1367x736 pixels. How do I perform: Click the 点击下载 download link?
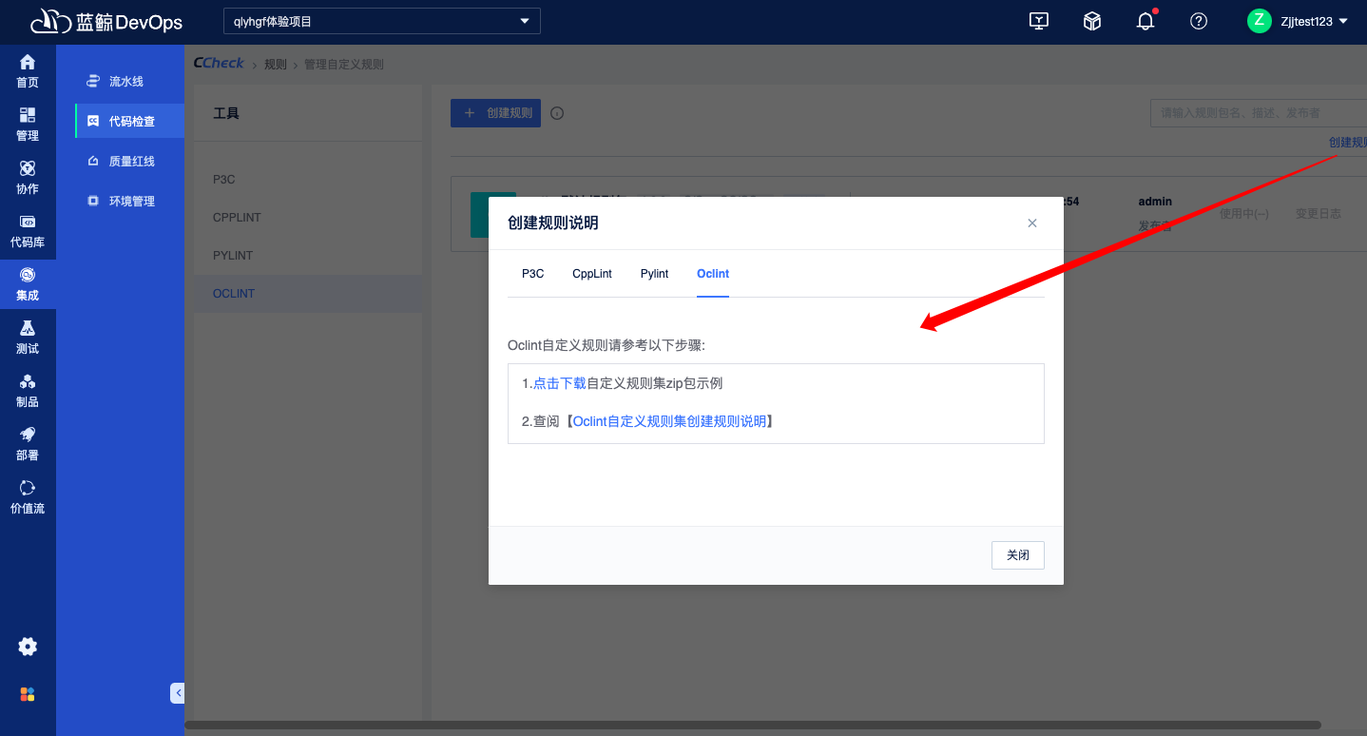[560, 383]
